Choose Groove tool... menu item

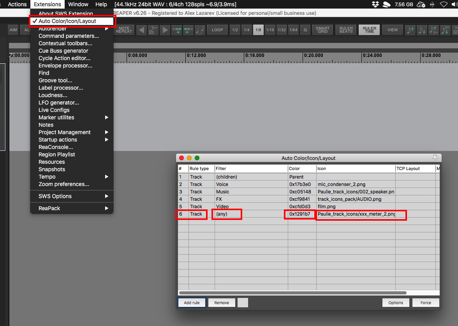72,80
